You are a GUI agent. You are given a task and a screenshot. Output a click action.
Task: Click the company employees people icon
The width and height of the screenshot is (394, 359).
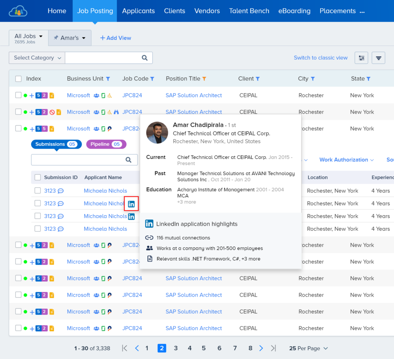(150, 248)
